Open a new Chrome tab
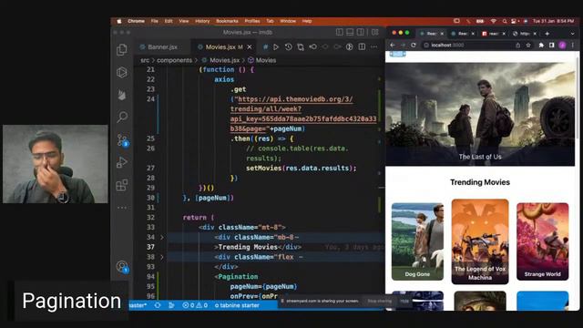The width and height of the screenshot is (583, 328). pyautogui.click(x=547, y=34)
